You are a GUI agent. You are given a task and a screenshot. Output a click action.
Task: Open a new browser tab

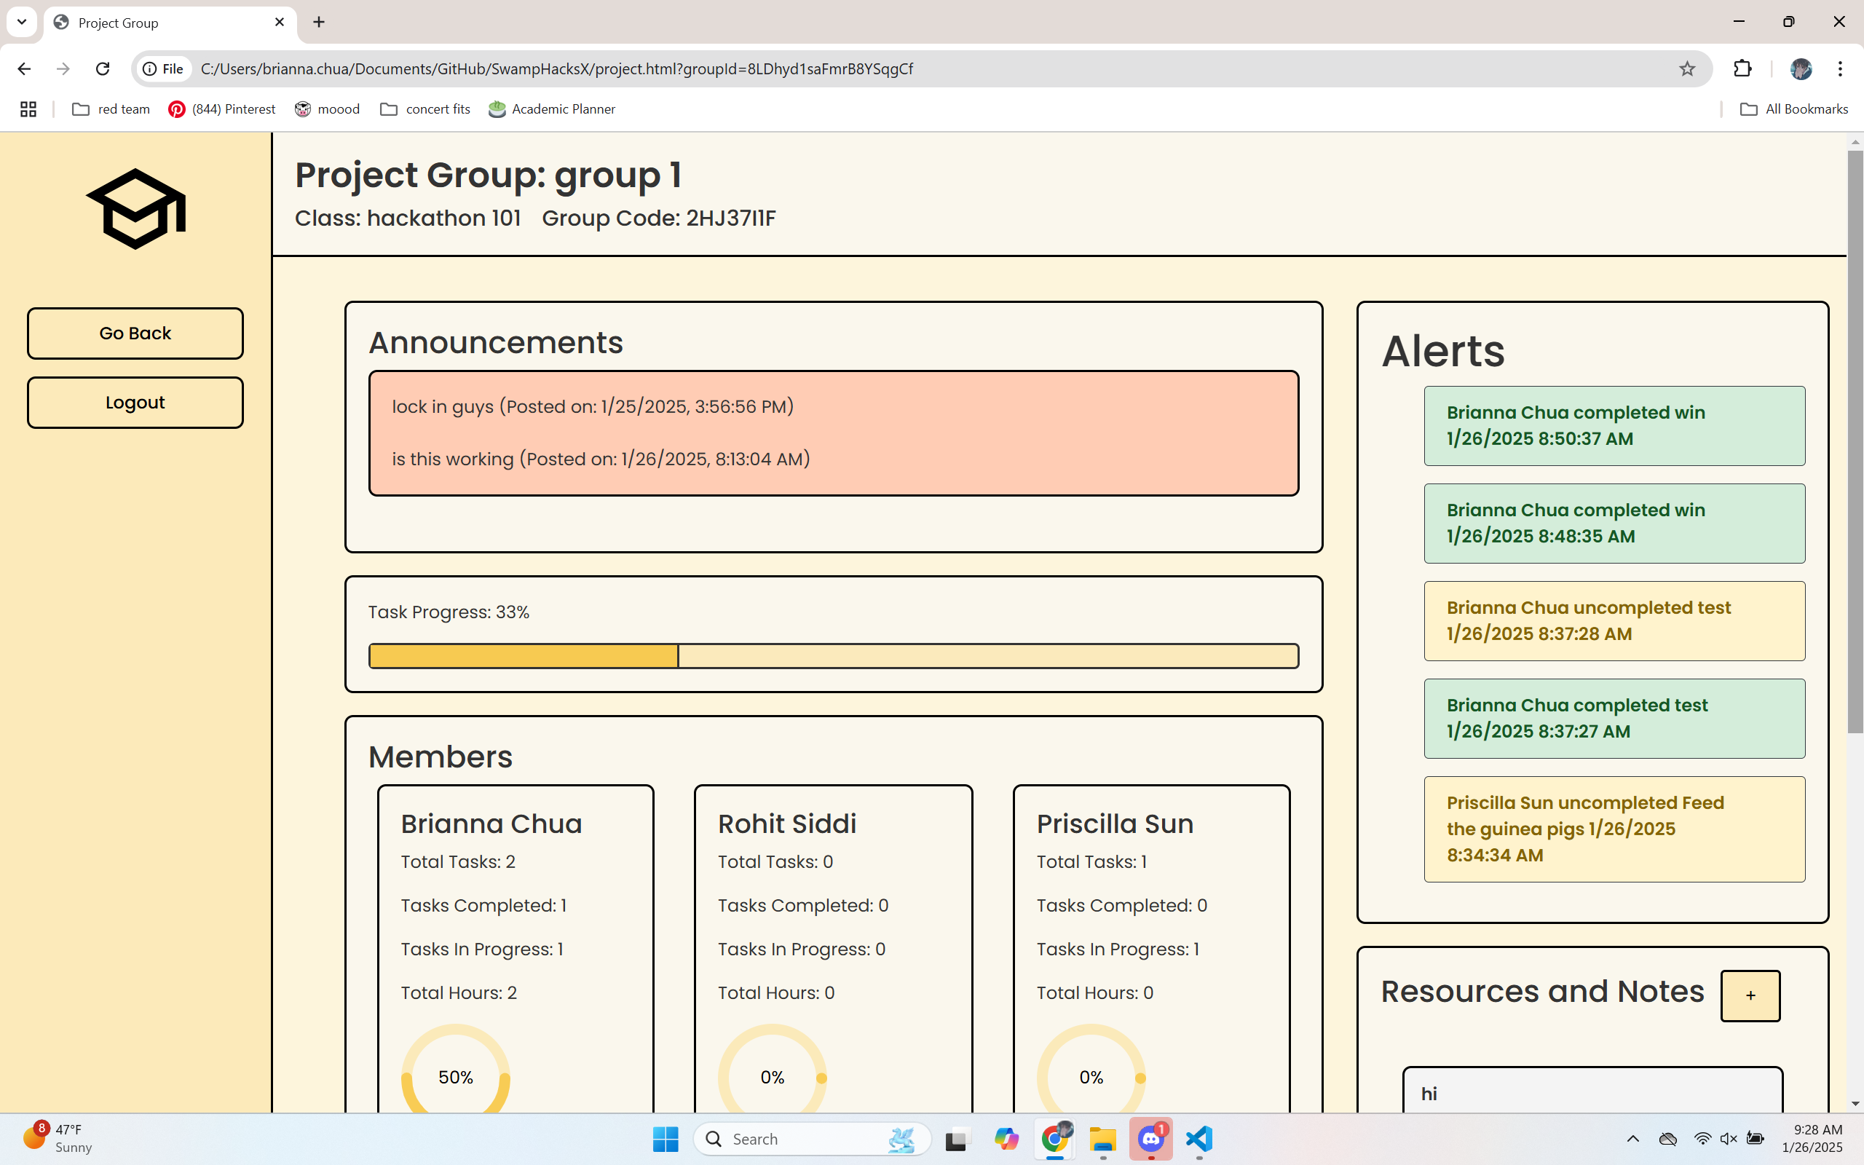pyautogui.click(x=319, y=23)
